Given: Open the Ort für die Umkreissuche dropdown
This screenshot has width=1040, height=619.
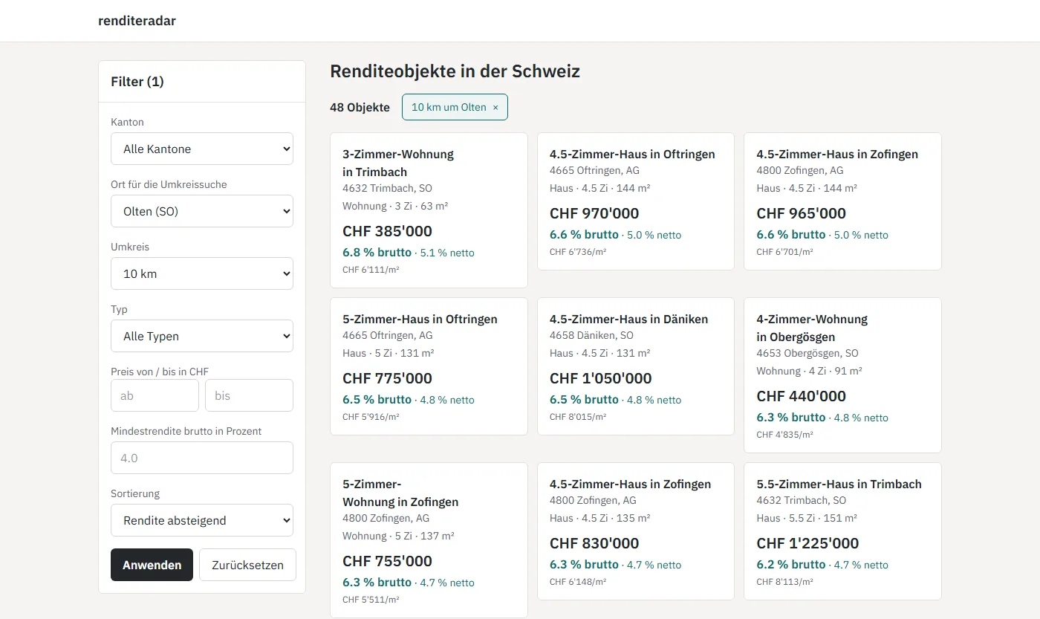Looking at the screenshot, I should coord(202,211).
